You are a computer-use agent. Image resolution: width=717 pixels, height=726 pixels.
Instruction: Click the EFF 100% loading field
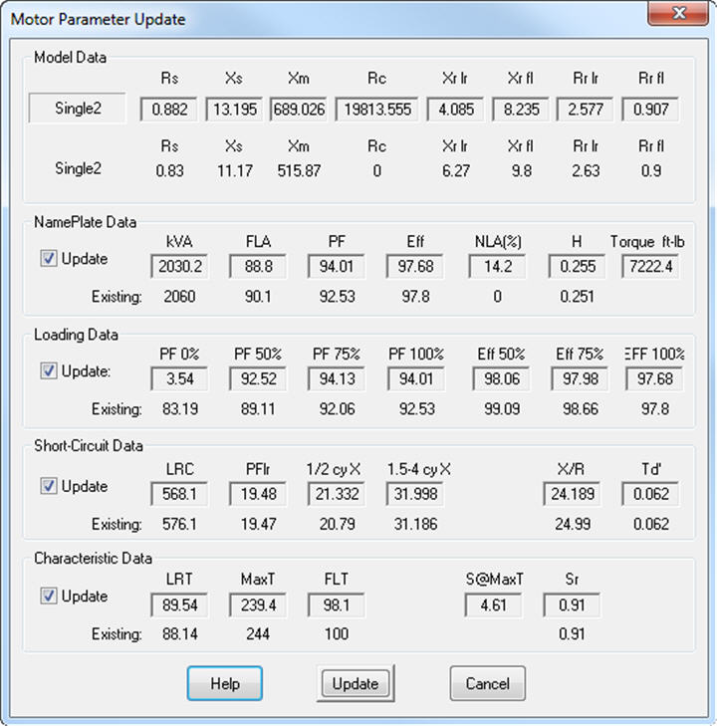click(654, 378)
